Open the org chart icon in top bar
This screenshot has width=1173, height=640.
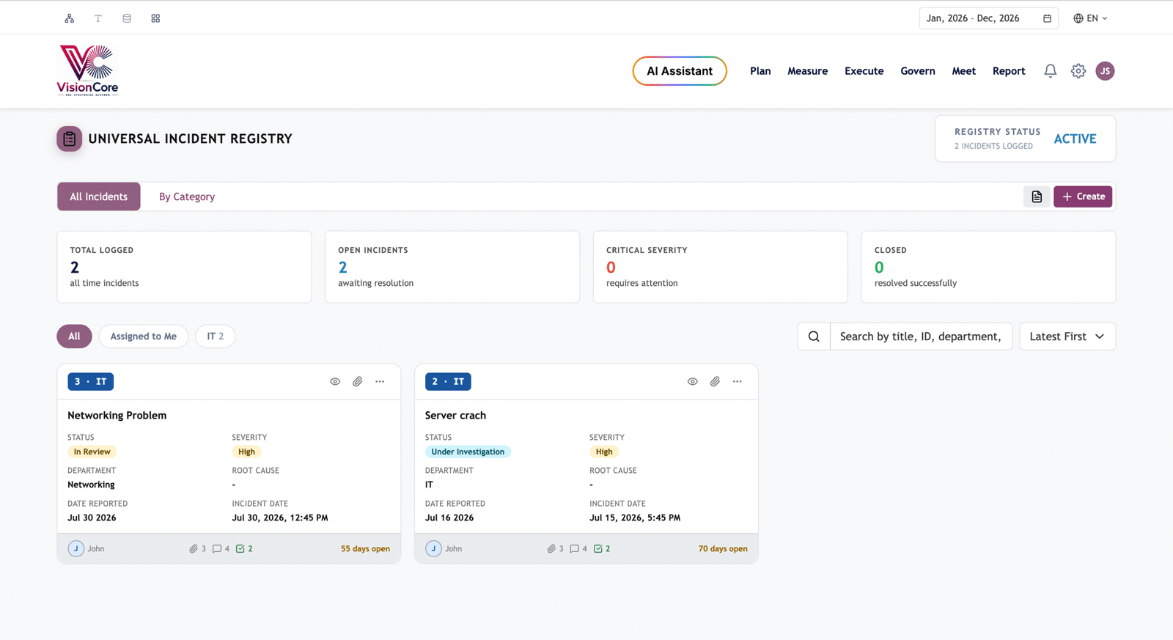pos(69,18)
